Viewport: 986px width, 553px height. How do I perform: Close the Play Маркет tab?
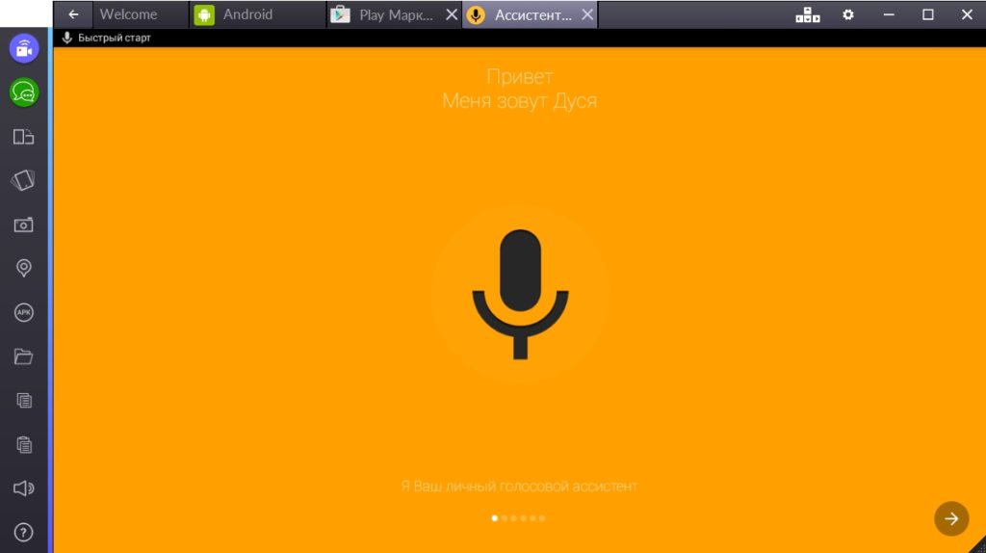(x=451, y=14)
